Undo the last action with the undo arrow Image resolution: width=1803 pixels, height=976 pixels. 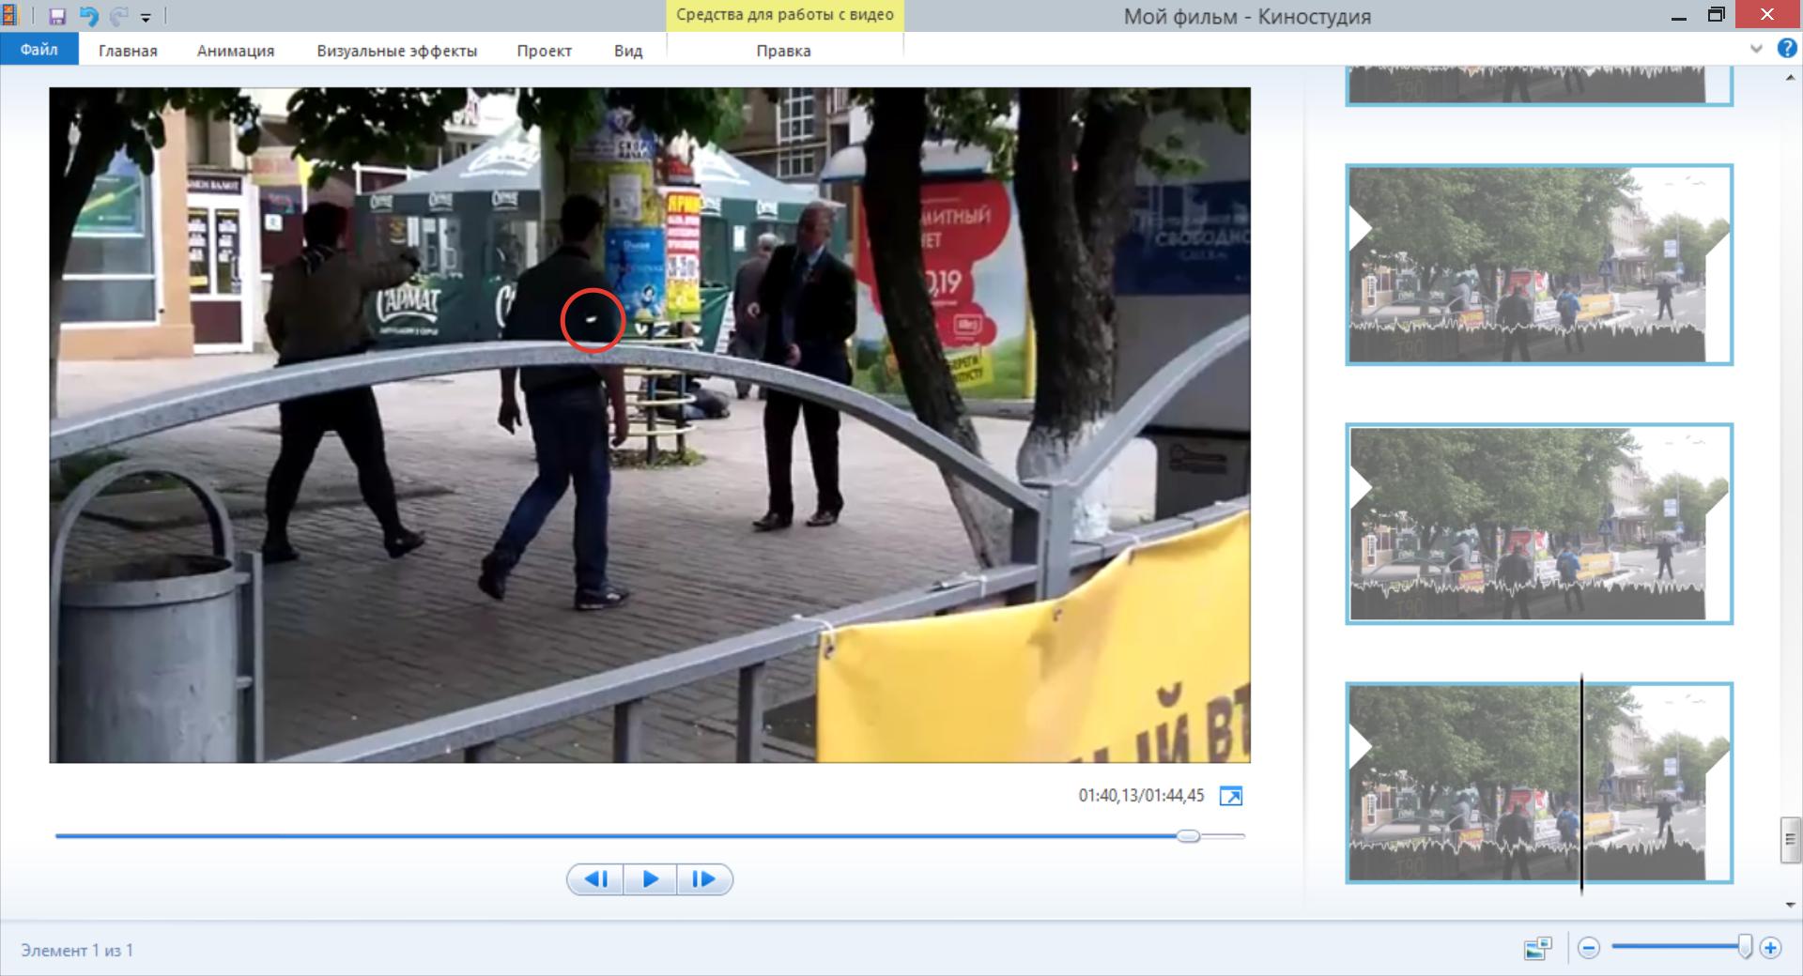[88, 16]
